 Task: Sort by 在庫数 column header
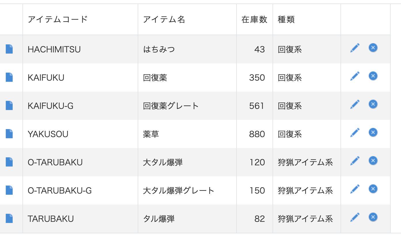[254, 19]
